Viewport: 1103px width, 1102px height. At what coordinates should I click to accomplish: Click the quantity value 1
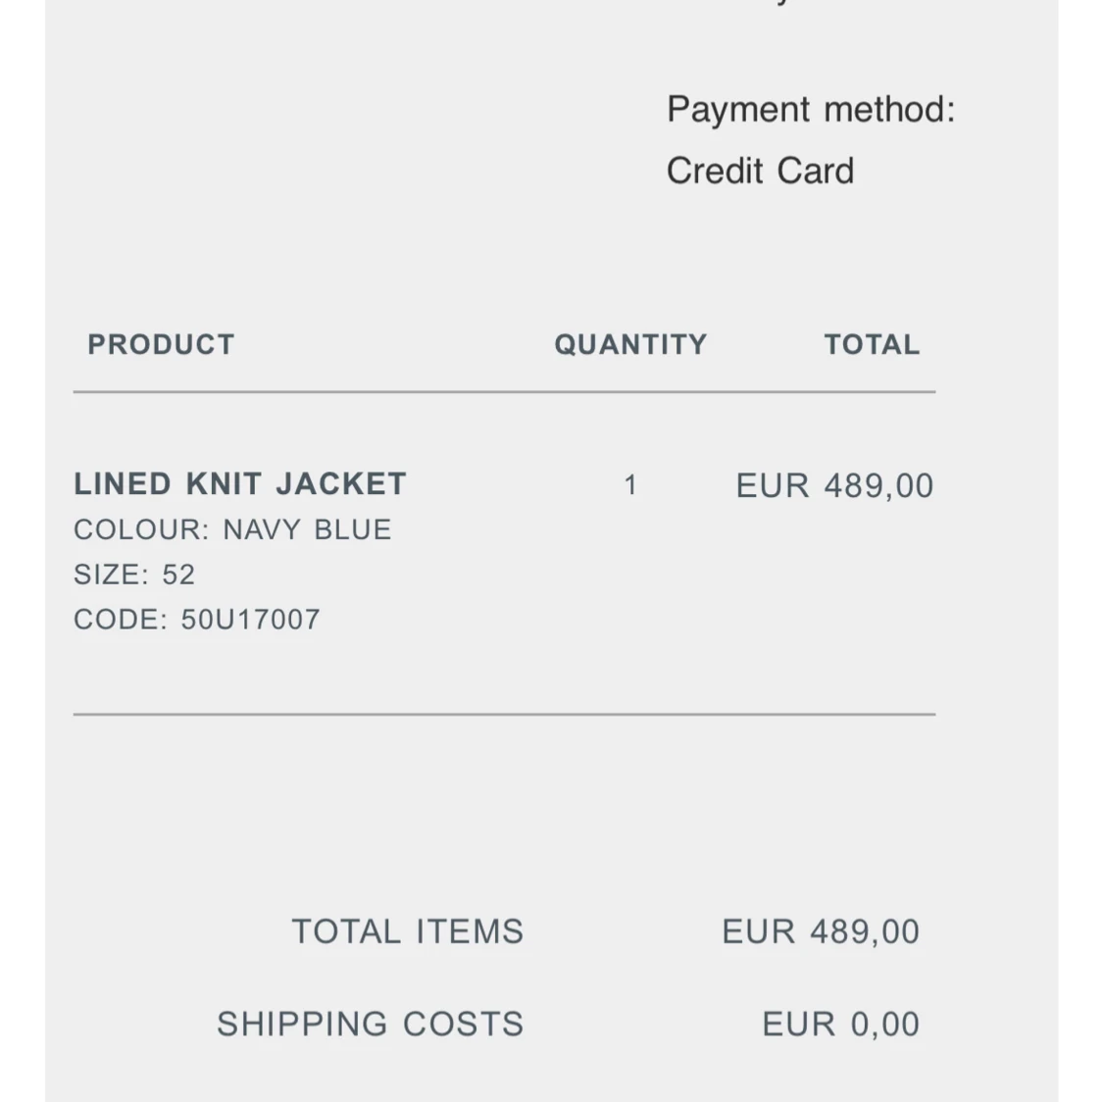630,485
